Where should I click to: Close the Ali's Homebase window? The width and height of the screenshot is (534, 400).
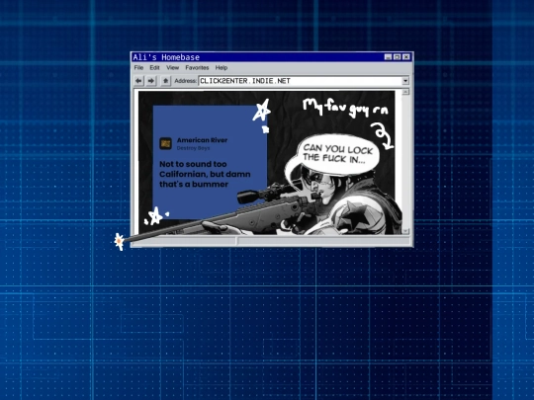pos(406,57)
